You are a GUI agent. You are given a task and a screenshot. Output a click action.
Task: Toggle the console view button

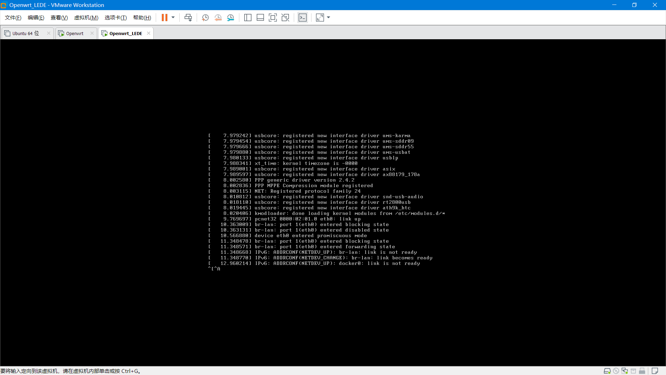point(302,18)
